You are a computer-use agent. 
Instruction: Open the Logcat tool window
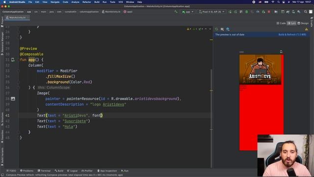click(x=72, y=171)
